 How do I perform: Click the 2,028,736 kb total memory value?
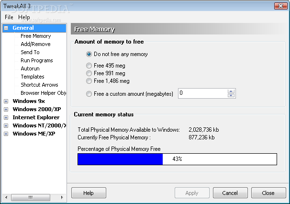(x=204, y=130)
